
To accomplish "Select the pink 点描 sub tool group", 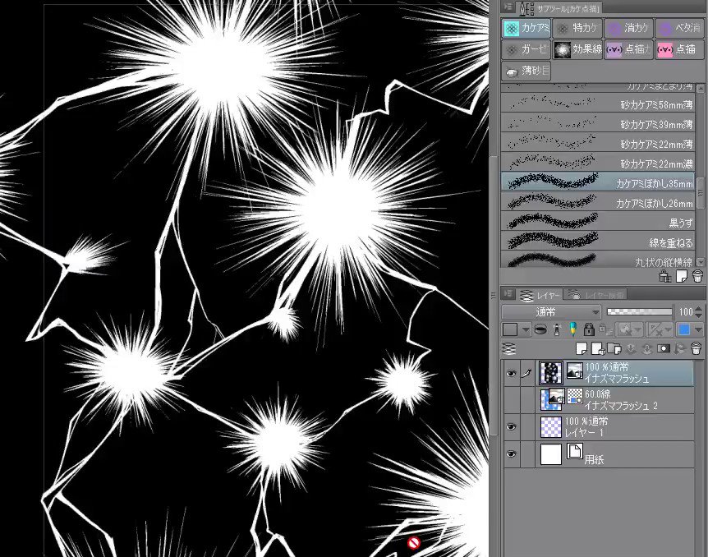I will click(680, 49).
